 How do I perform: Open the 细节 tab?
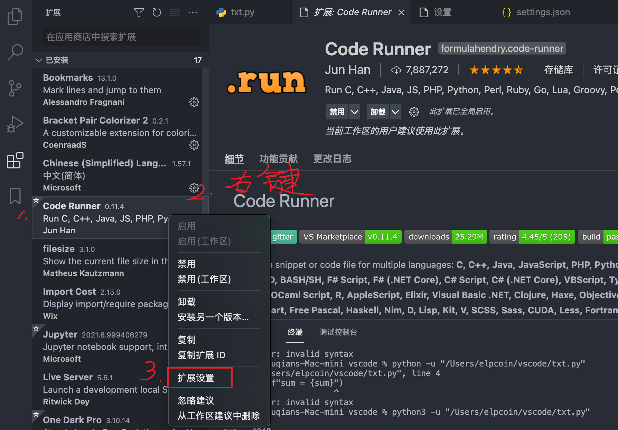coord(234,159)
